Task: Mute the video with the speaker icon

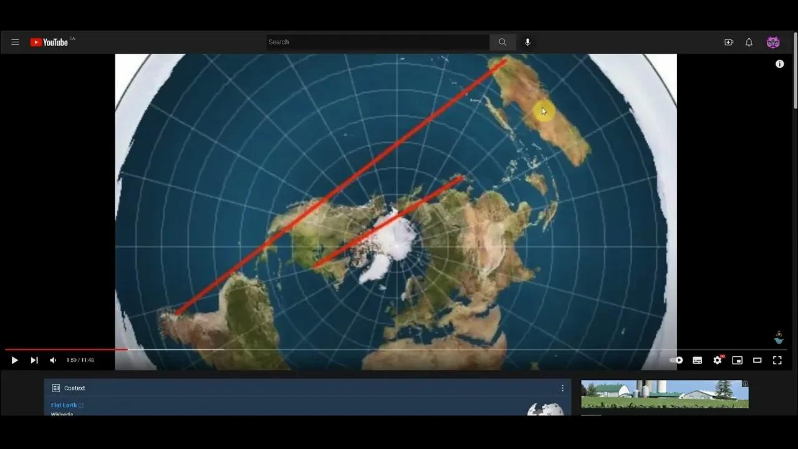Action: coord(52,360)
